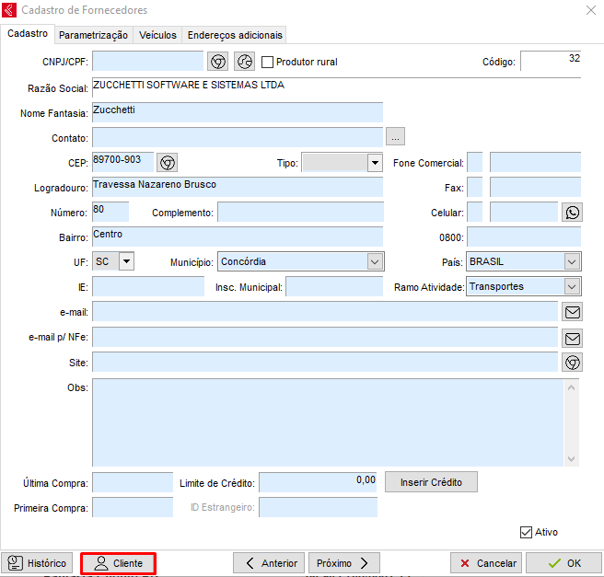Viewport: 604px width, 577px height.
Task: Click the Cliente button
Action: point(118,563)
